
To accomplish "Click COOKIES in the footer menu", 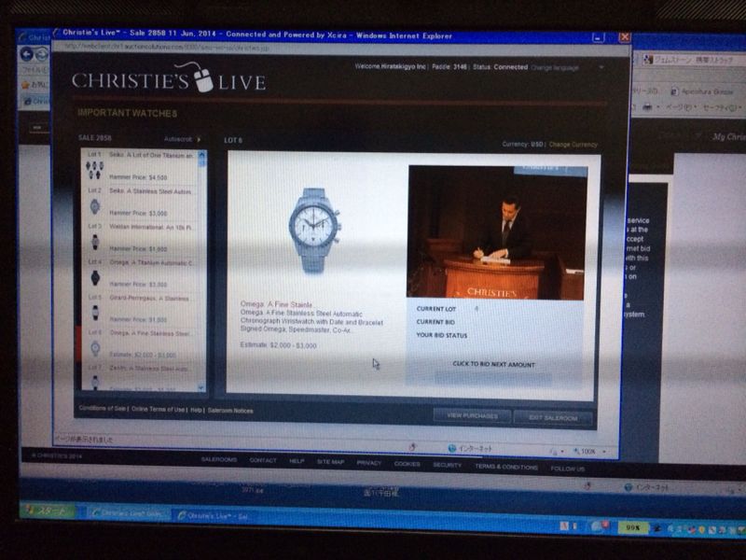I will [408, 464].
